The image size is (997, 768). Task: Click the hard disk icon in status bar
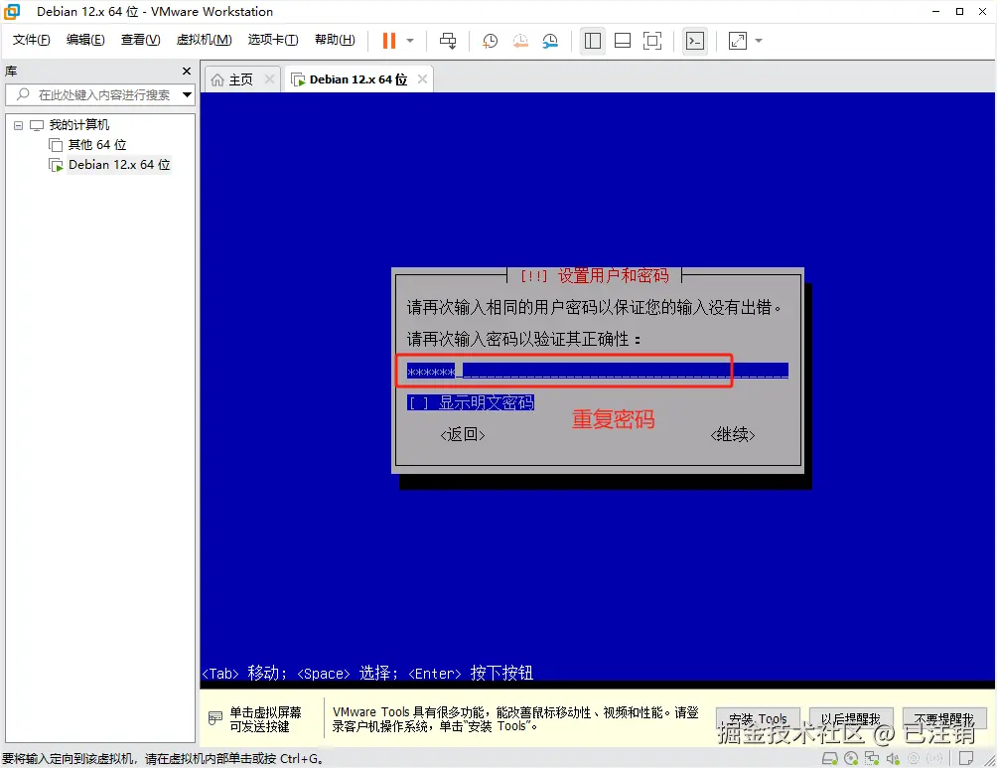tap(830, 759)
